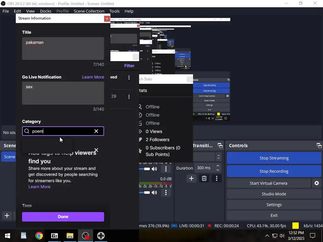Add a new scene transition
323x242 pixels.
coord(191,178)
